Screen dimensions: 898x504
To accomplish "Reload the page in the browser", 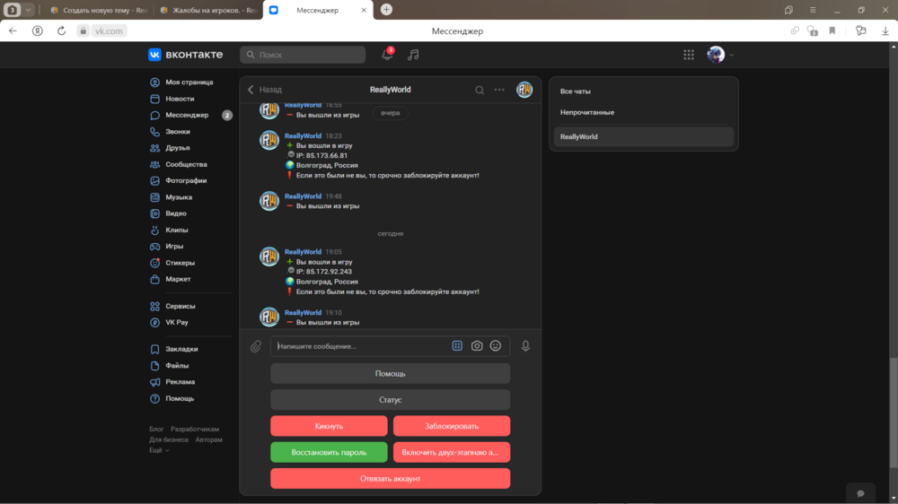I will [x=61, y=30].
